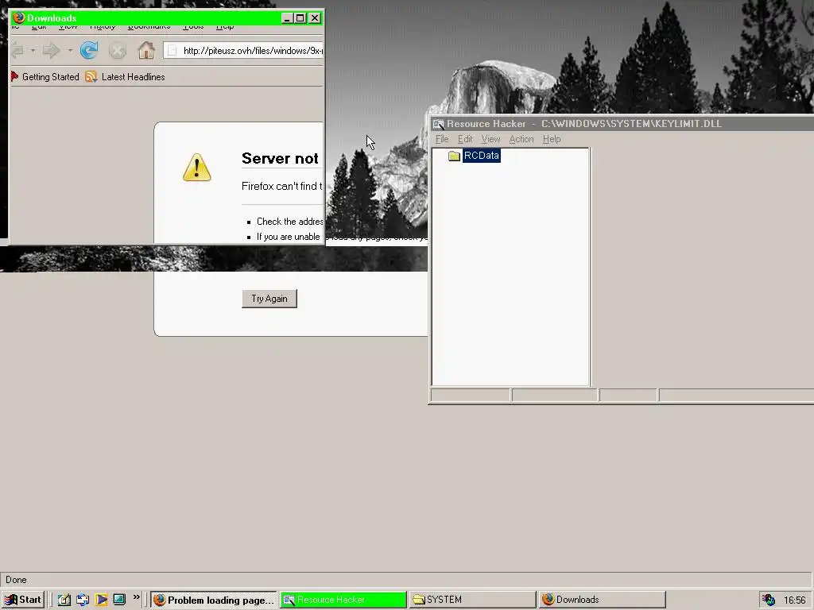Click the monitor-shaped quick launch icon
The image size is (814, 610).
(119, 600)
